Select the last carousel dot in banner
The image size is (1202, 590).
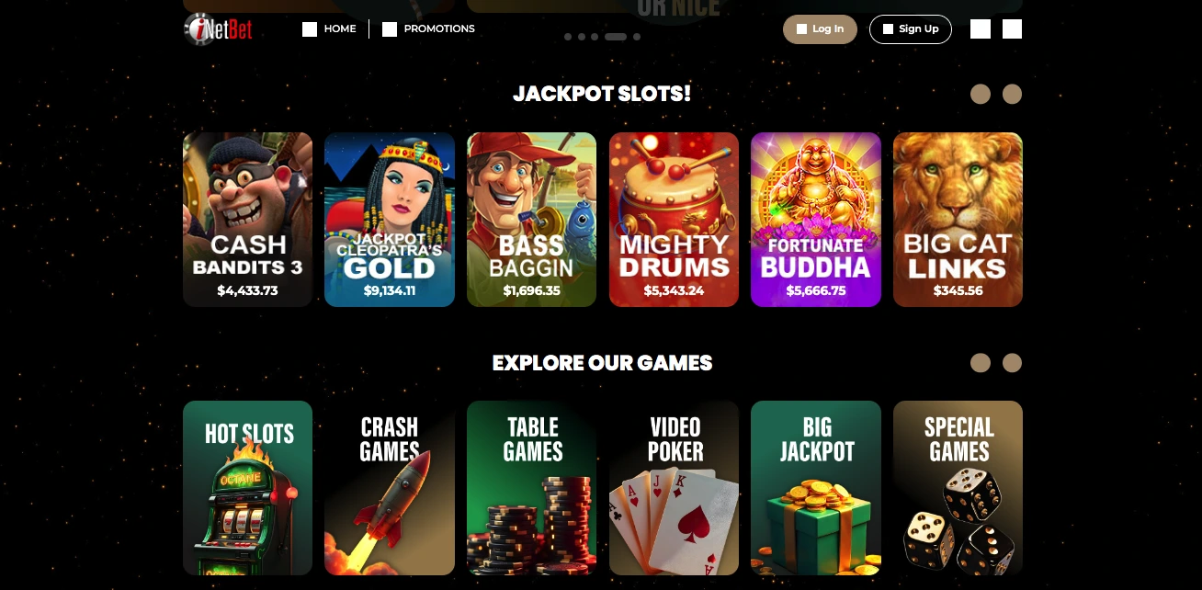coord(637,37)
